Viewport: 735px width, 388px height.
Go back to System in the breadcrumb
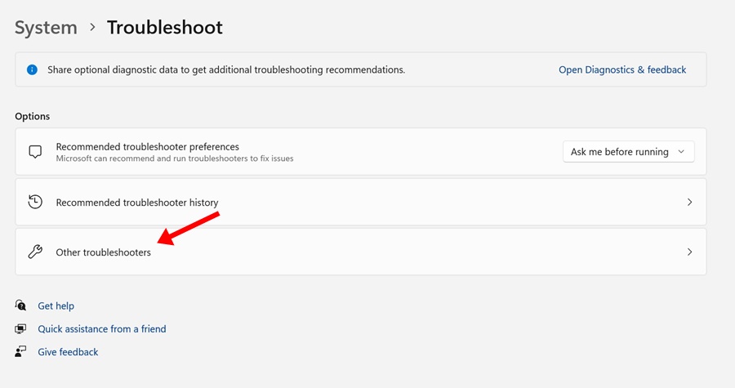46,28
